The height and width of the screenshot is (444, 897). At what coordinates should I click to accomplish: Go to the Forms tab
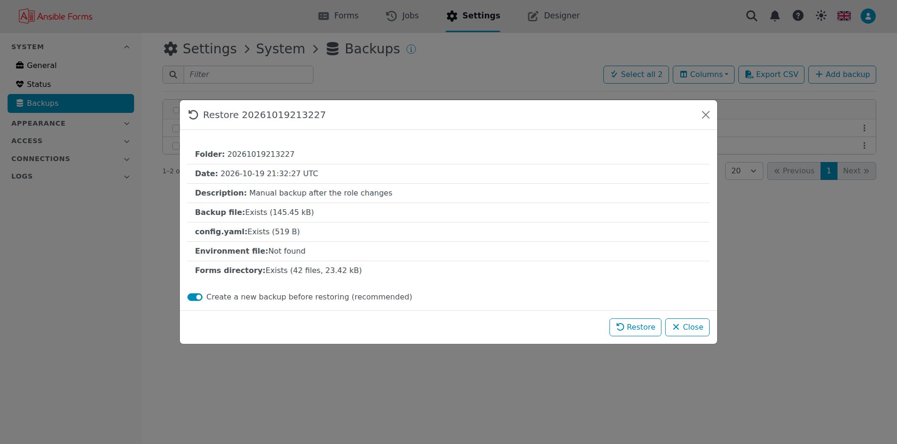pyautogui.click(x=338, y=16)
